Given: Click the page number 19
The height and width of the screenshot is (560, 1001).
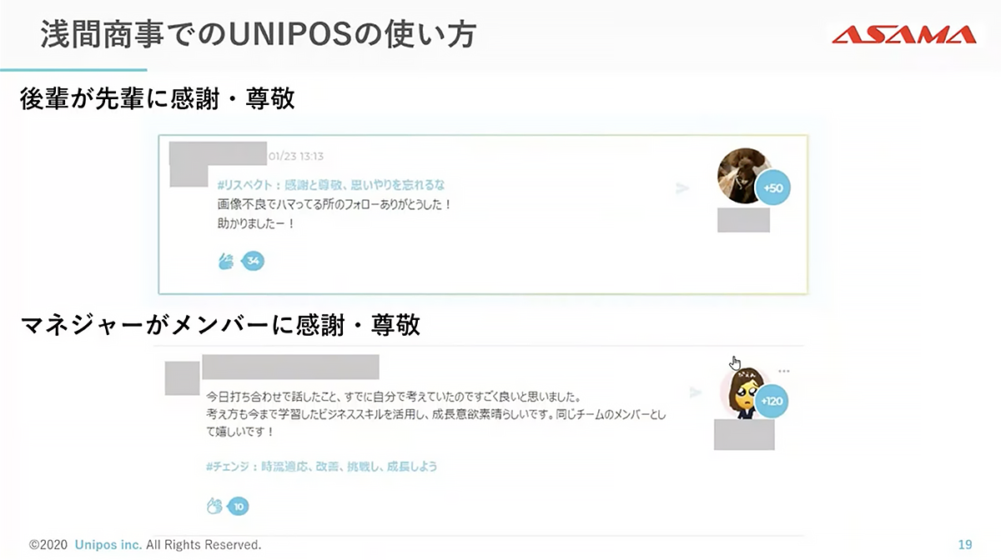Looking at the screenshot, I should pyautogui.click(x=965, y=545).
